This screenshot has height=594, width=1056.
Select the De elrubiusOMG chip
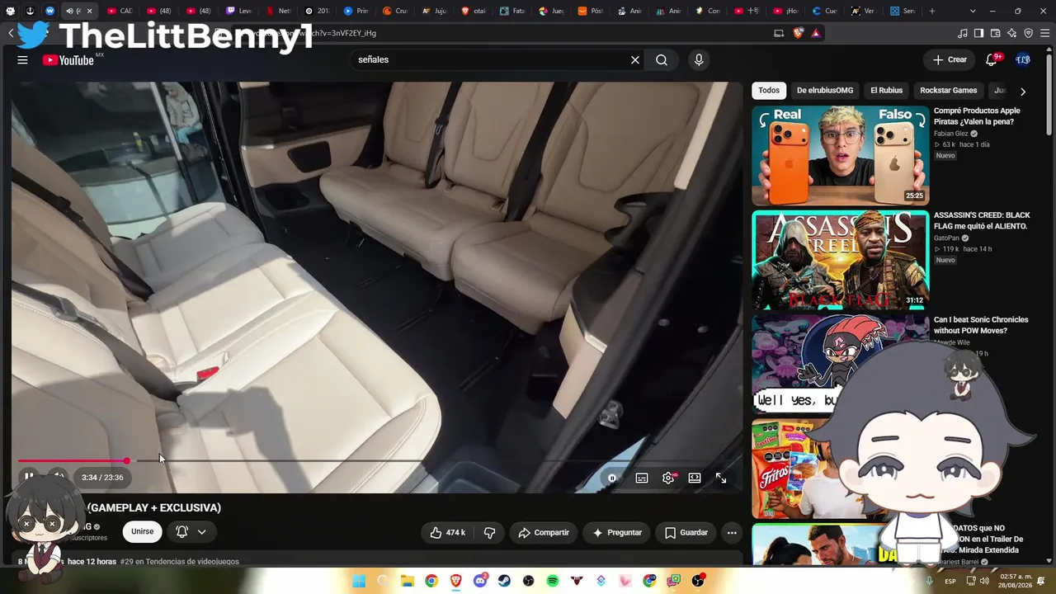click(825, 91)
